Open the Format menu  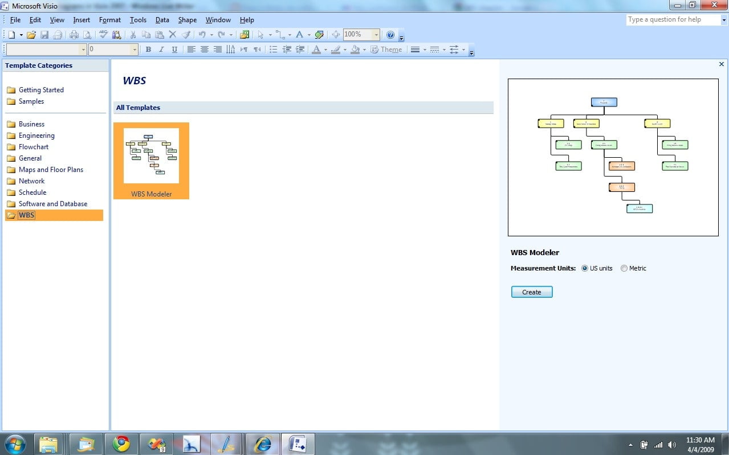pos(110,20)
